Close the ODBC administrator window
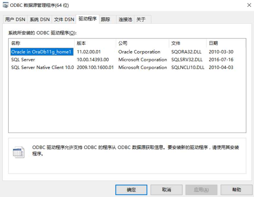Viewport: 254px width, 197px height. pyautogui.click(x=249, y=5)
